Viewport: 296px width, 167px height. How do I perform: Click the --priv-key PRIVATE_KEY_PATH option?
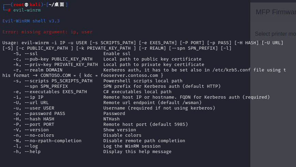(56, 65)
